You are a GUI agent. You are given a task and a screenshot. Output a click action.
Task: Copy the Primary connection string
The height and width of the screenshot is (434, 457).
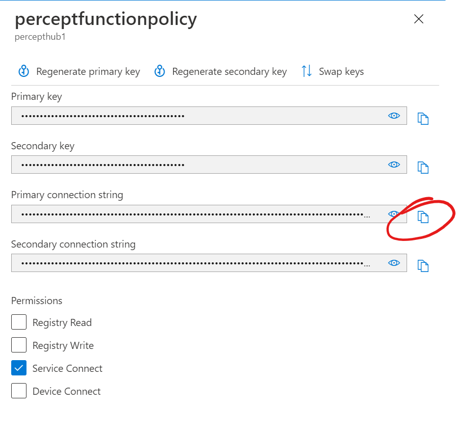[423, 217]
